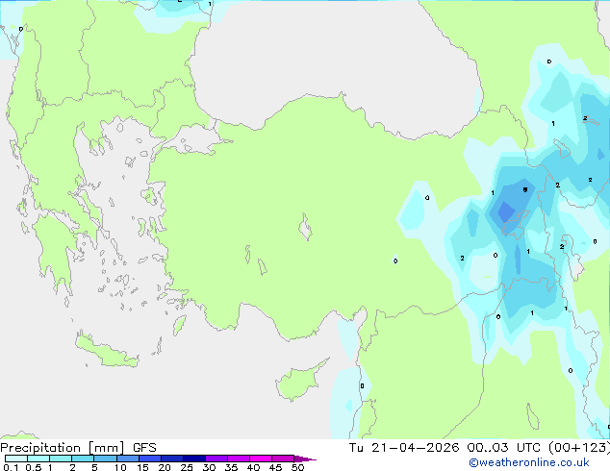Click the '50' legend tick label

[x=297, y=467]
